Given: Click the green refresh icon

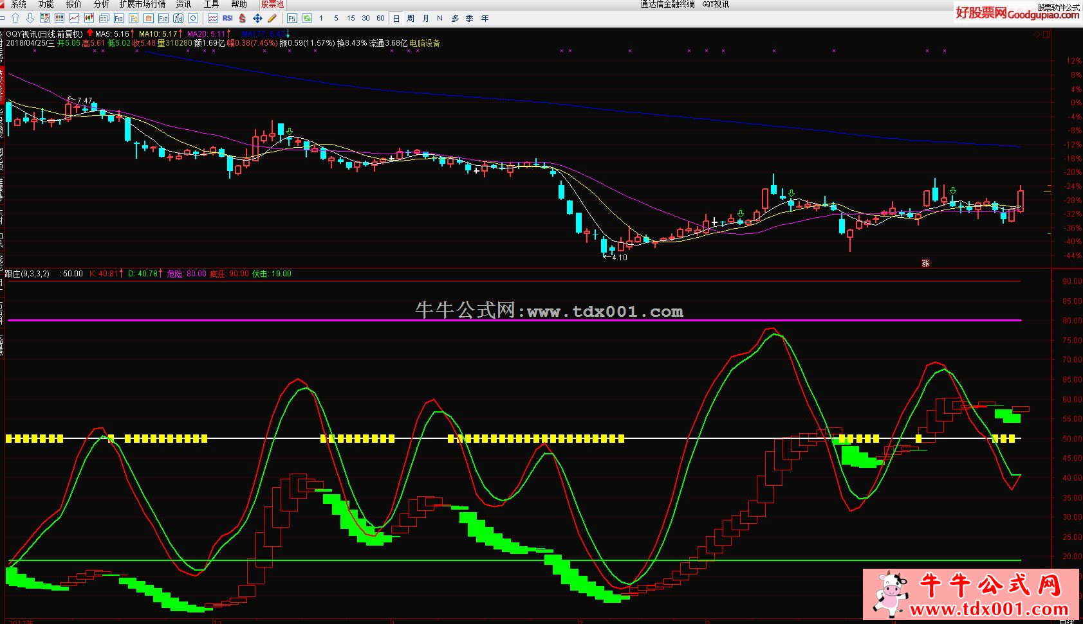Looking at the screenshot, I should (x=307, y=18).
